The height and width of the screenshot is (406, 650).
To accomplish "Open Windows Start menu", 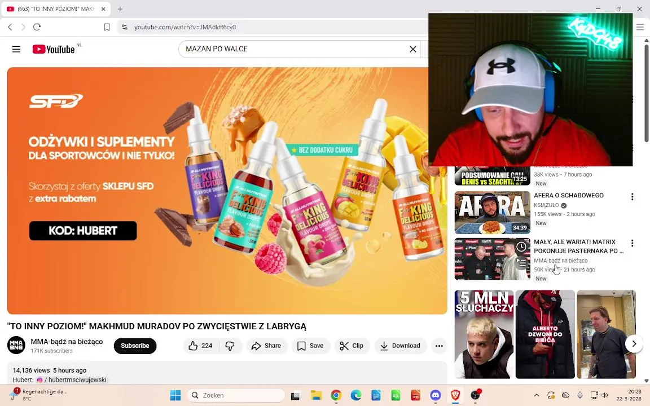I will point(175,396).
